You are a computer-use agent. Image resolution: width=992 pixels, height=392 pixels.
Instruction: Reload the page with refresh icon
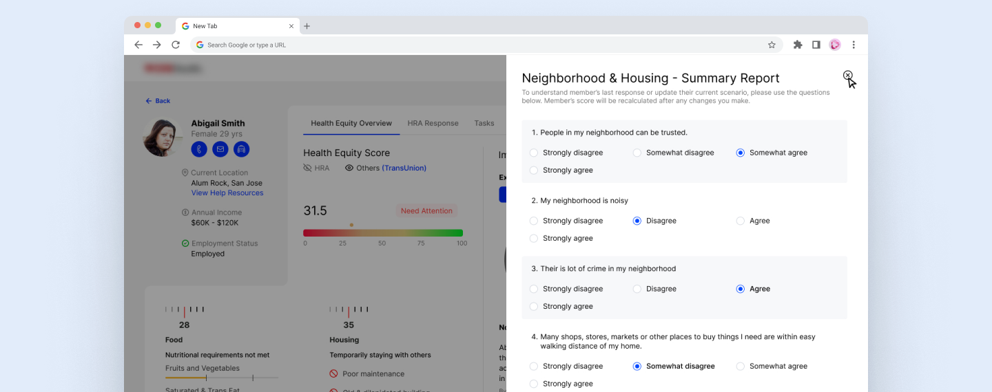[176, 45]
